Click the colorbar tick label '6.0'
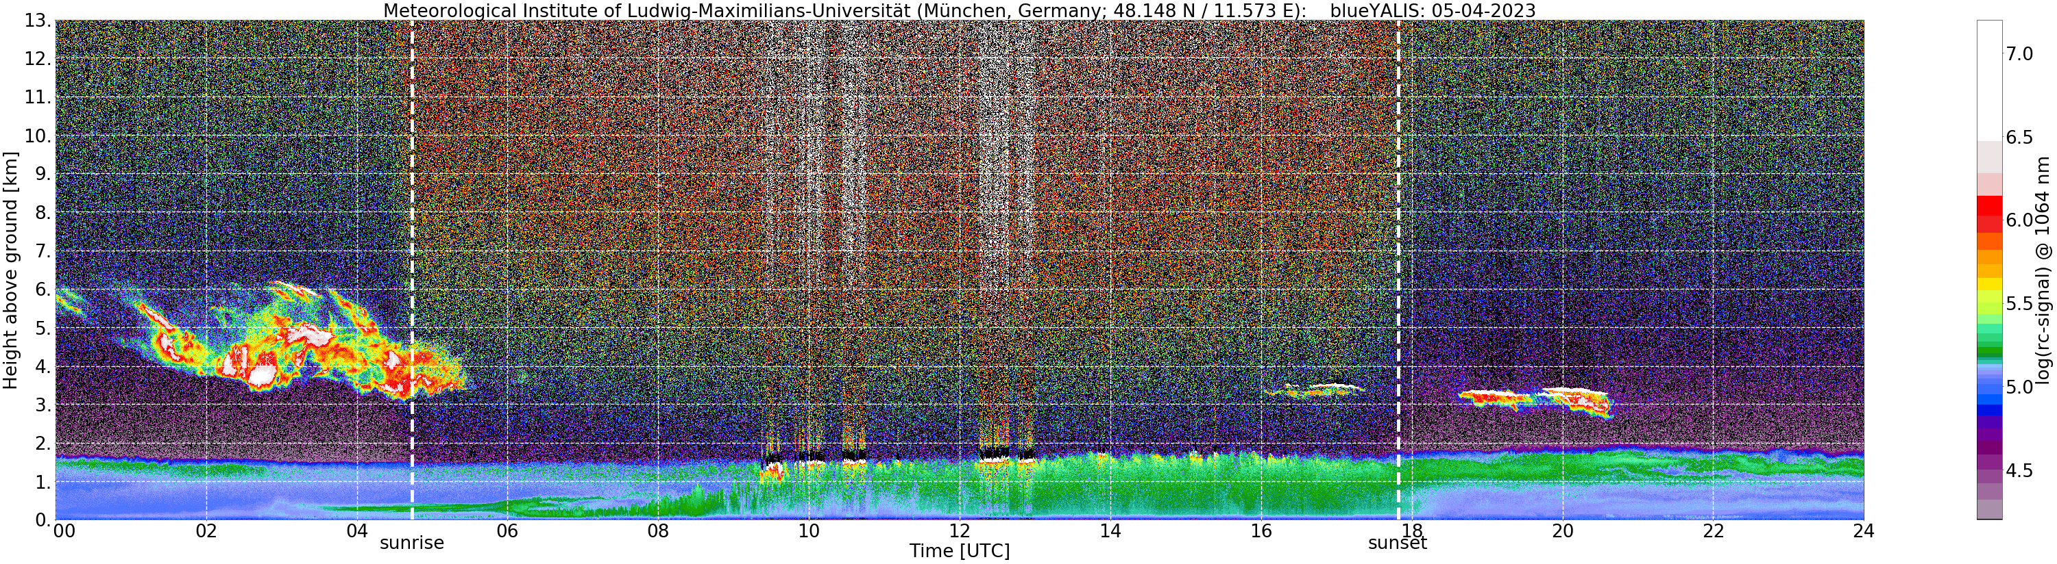Viewport: 2057px width, 564px height. (2019, 220)
